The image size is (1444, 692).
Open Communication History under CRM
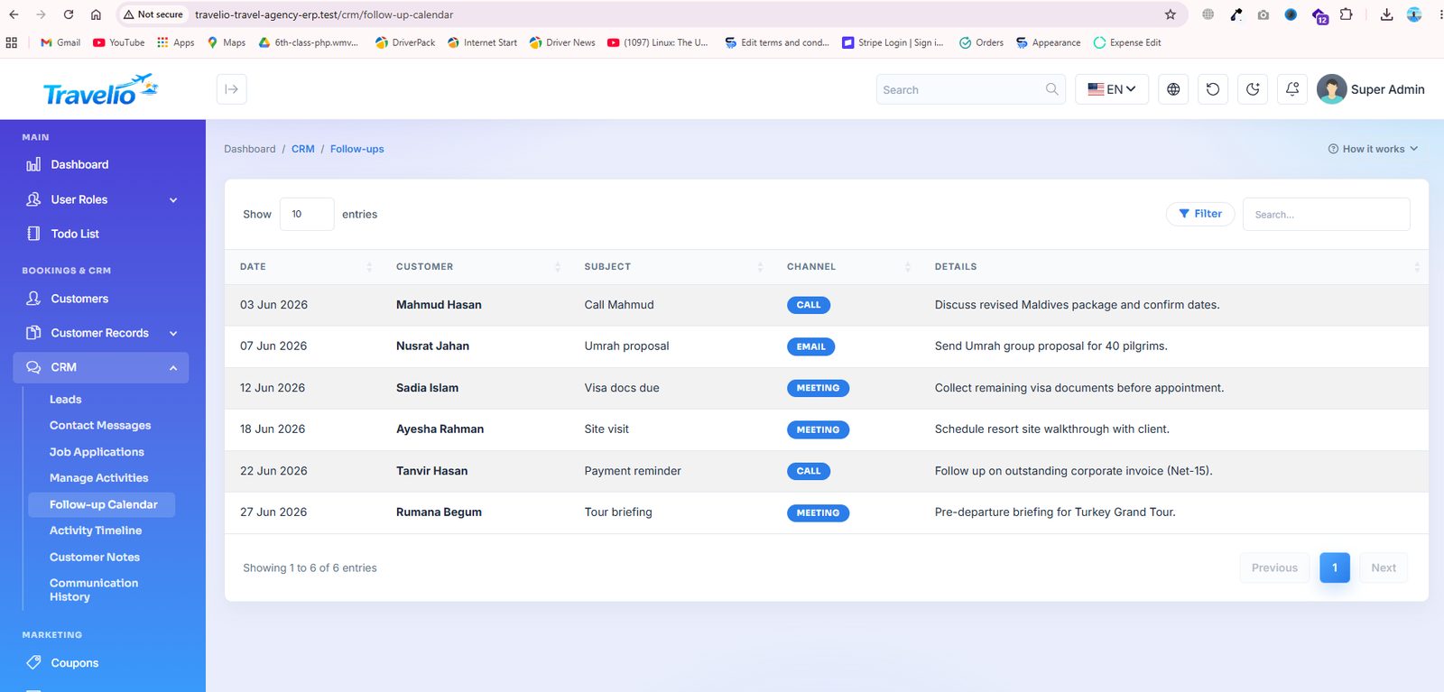click(x=94, y=590)
